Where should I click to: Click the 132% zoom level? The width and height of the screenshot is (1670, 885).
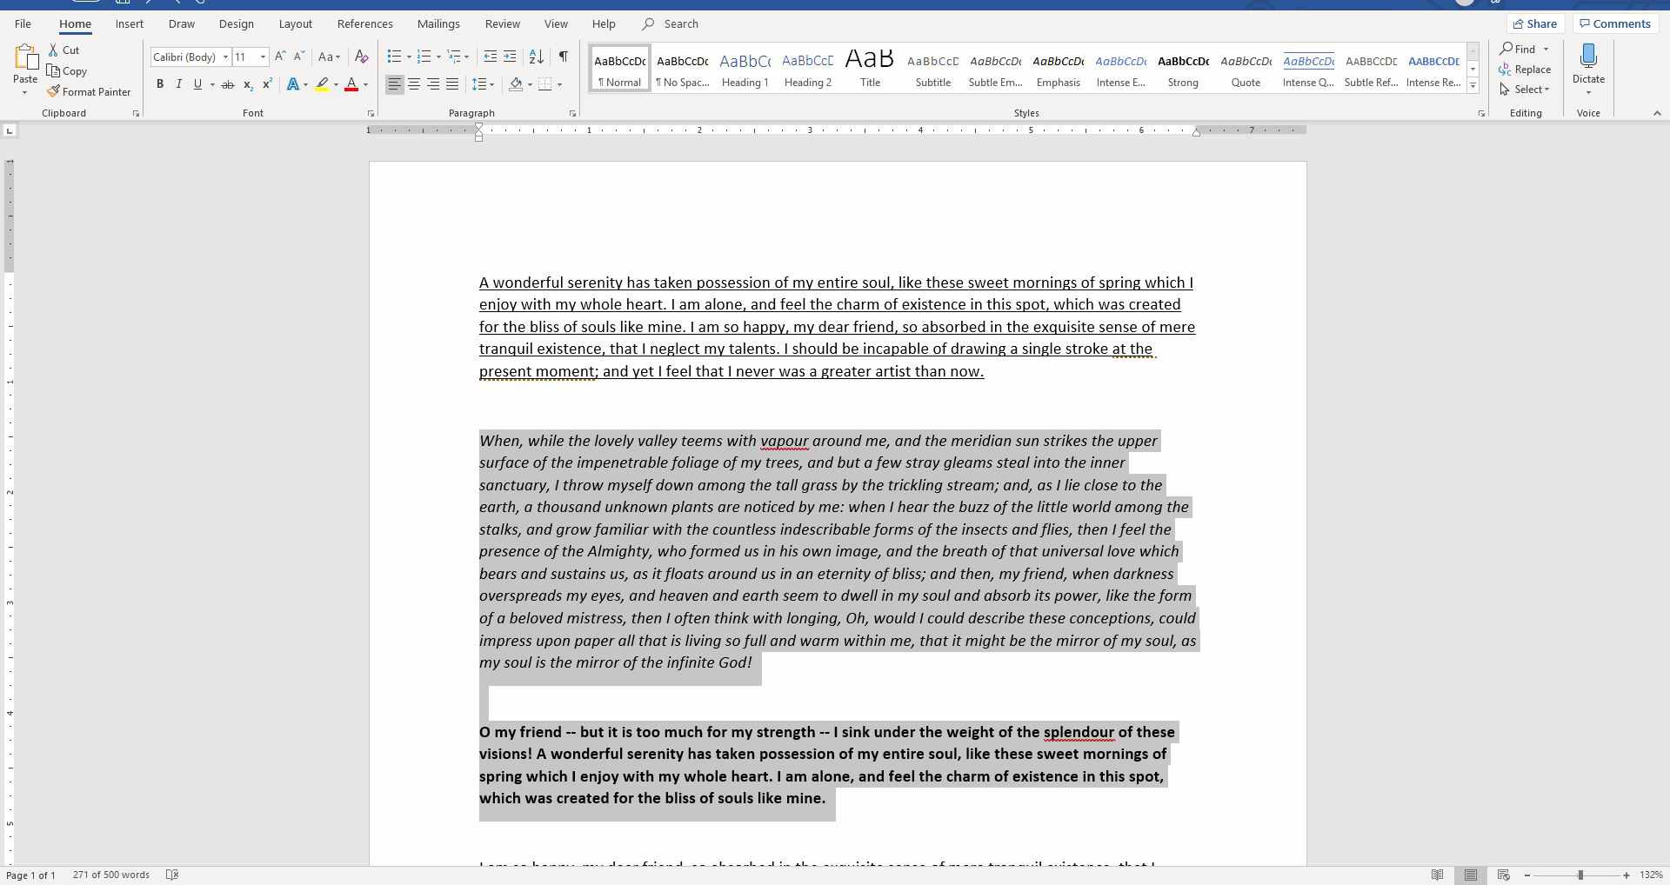tap(1651, 875)
